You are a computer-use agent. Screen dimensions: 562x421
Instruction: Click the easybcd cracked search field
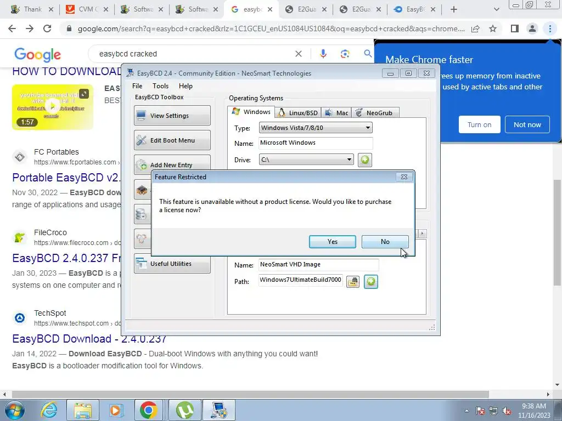click(x=194, y=54)
